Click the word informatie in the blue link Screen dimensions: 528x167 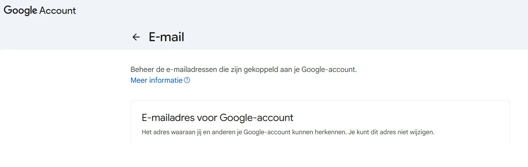pyautogui.click(x=166, y=80)
